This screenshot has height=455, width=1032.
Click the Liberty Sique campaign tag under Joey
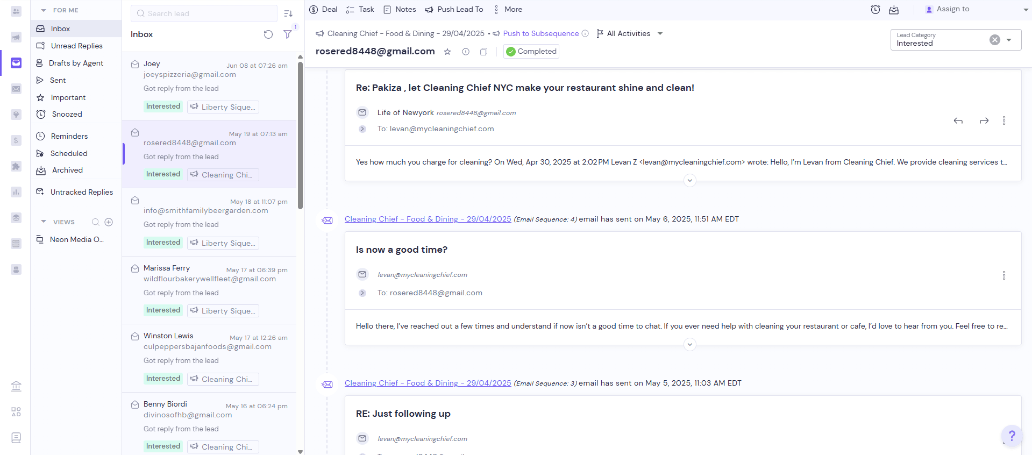point(223,107)
